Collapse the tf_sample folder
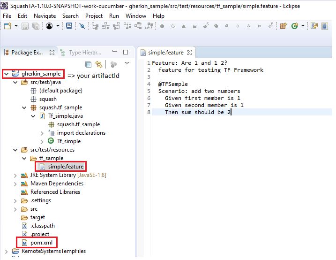 (24, 159)
